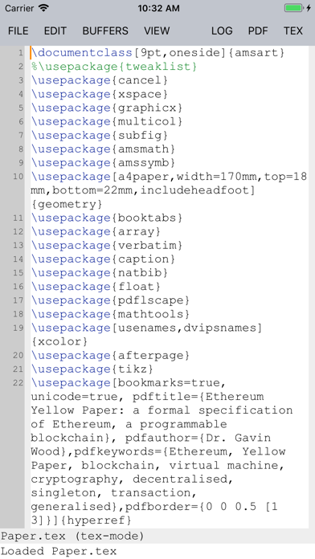
Task: Click line number 1 in the gutter
Action: (21, 53)
